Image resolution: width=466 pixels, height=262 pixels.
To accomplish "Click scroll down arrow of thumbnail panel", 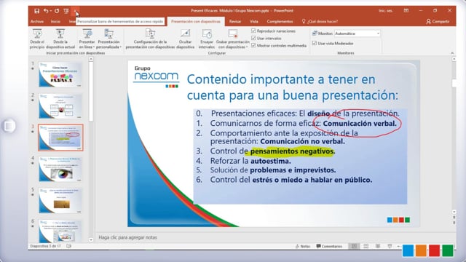I will click(x=91, y=239).
